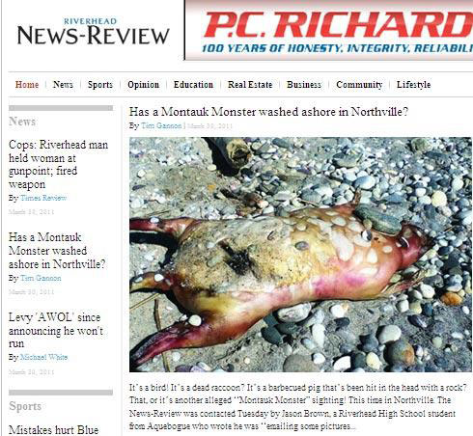The height and width of the screenshot is (436, 473).
Task: Click the Michael White author link
Action: [43, 357]
